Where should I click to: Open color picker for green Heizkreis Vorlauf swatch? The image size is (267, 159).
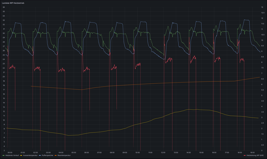coord(4,155)
